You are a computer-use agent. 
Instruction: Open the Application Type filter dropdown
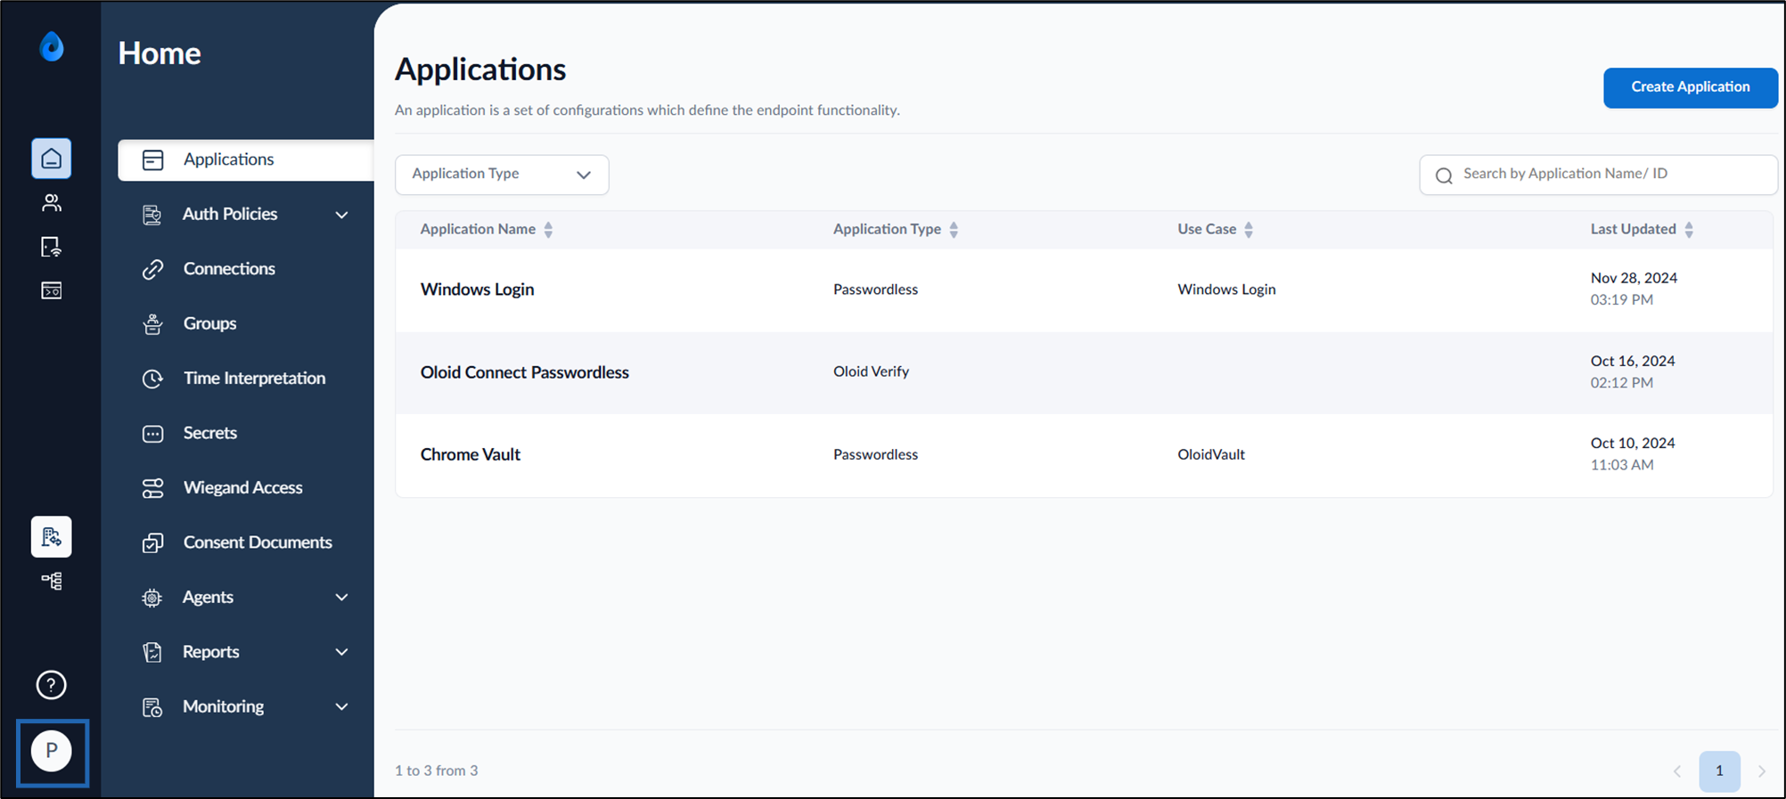click(502, 175)
